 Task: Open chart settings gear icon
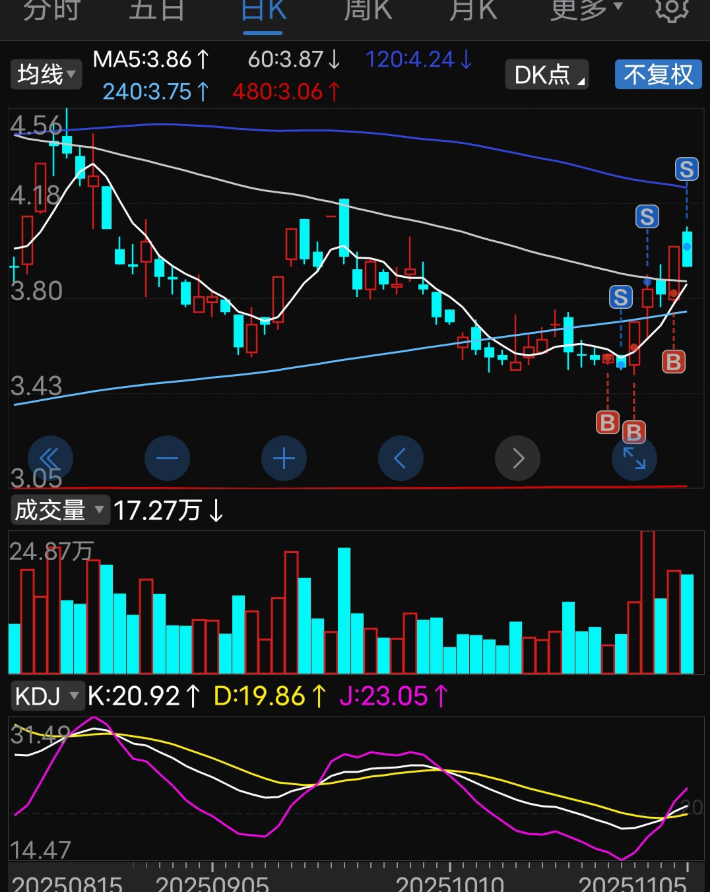pos(672,9)
